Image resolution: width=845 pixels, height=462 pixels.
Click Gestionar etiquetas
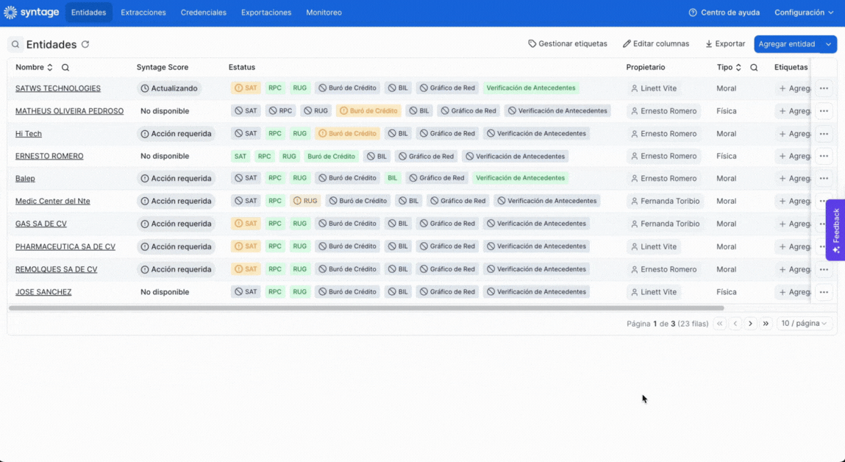568,43
